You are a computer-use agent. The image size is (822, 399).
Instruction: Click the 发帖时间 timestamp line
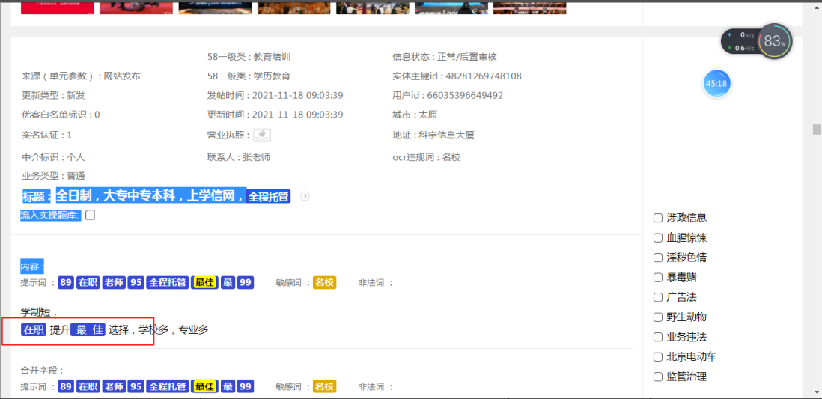tap(275, 95)
